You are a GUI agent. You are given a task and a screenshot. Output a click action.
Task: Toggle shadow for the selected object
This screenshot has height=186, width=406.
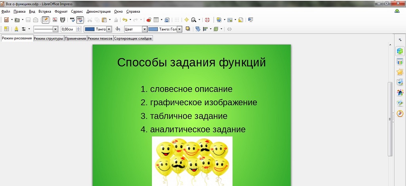[188, 29]
